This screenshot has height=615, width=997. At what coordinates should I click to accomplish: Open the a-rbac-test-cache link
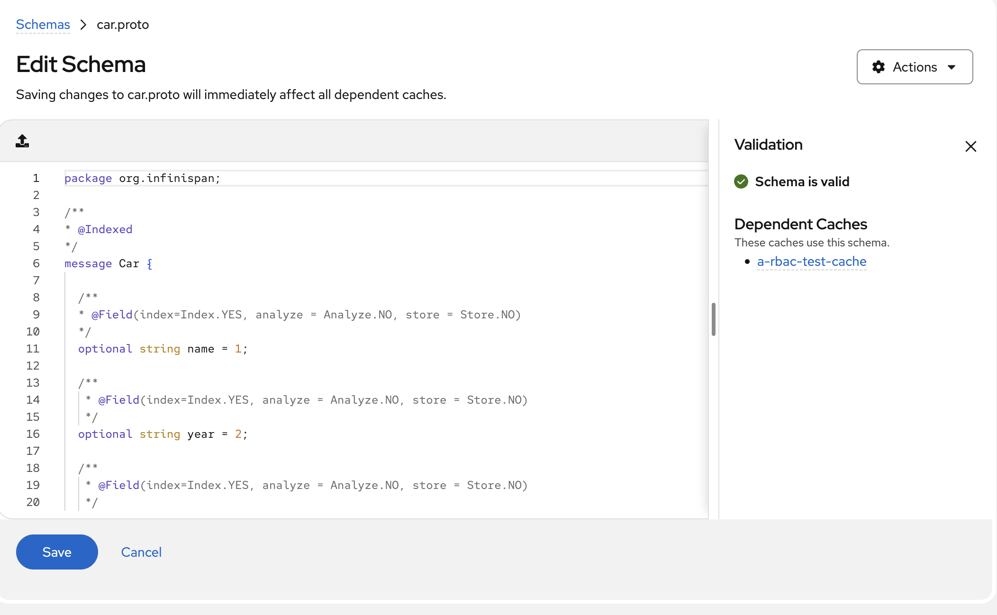point(812,262)
